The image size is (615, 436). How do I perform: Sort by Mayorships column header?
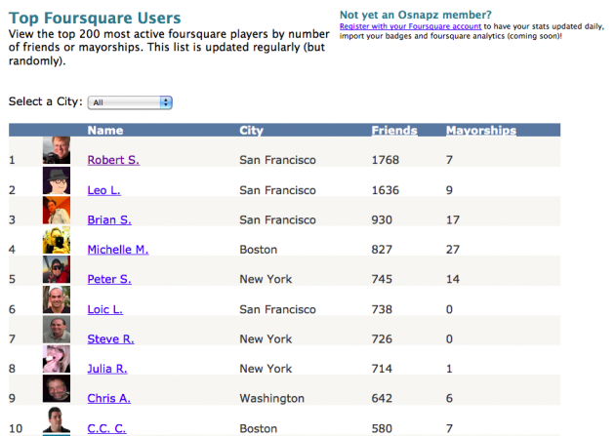pos(481,131)
